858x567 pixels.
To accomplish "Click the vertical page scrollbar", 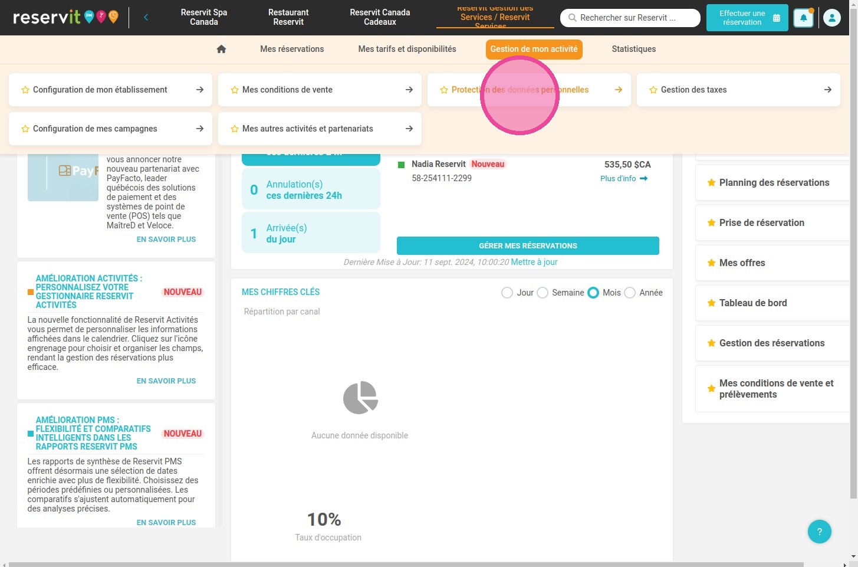I will [854, 254].
